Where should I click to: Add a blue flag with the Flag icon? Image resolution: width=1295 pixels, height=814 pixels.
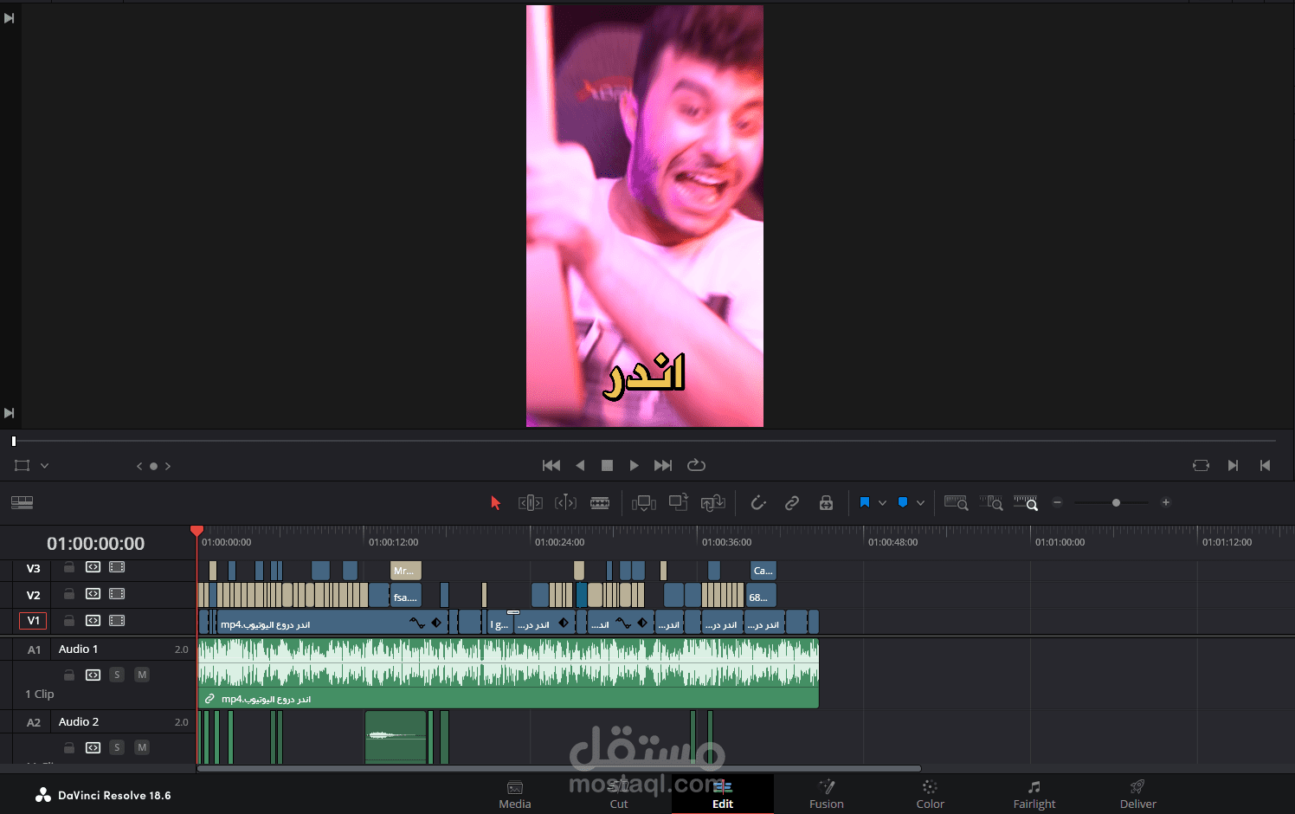[x=864, y=502]
